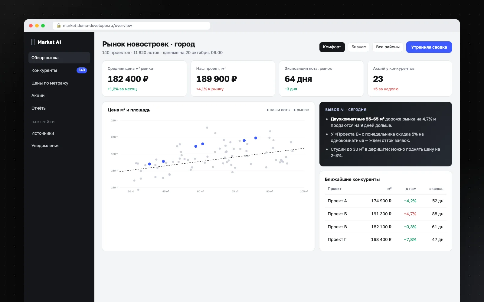Click the Экспозиция лота 64 дня card

321,79
